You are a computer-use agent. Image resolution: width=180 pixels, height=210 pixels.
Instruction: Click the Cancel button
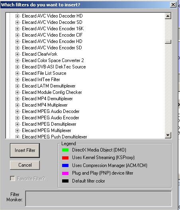point(25,165)
